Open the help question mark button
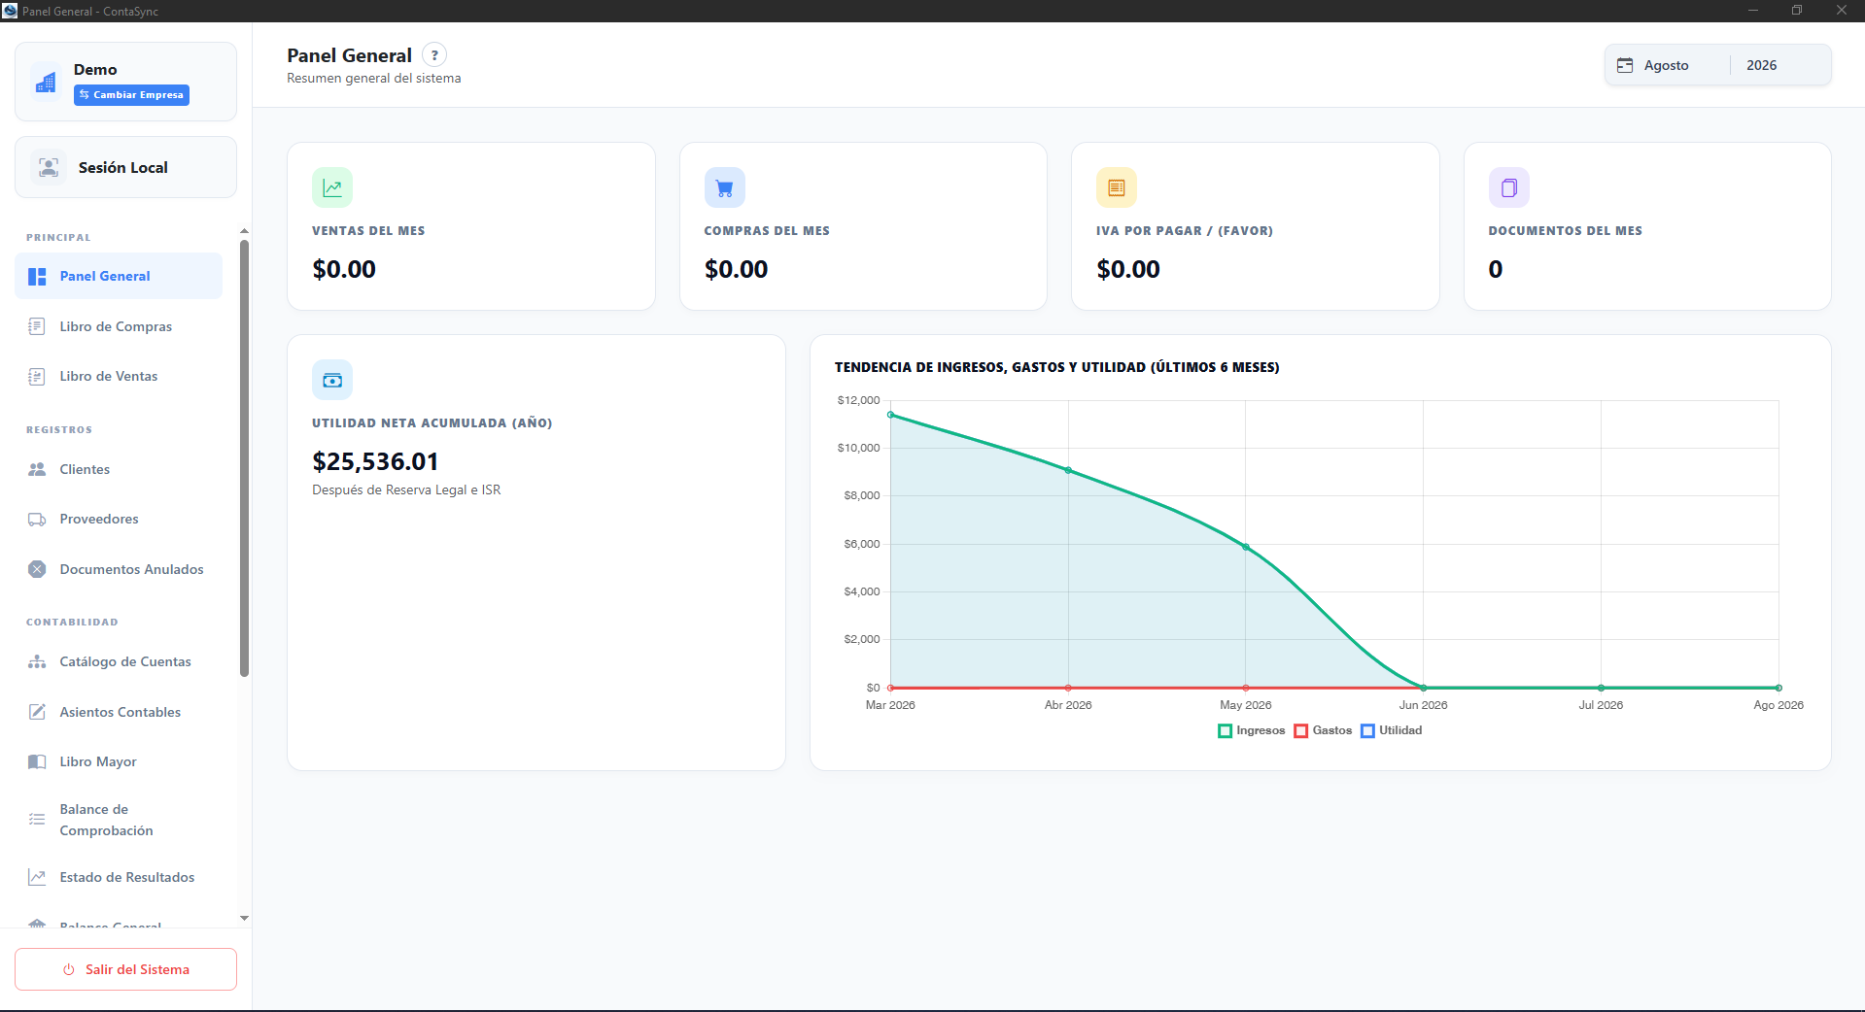This screenshot has width=1865, height=1012. point(434,55)
